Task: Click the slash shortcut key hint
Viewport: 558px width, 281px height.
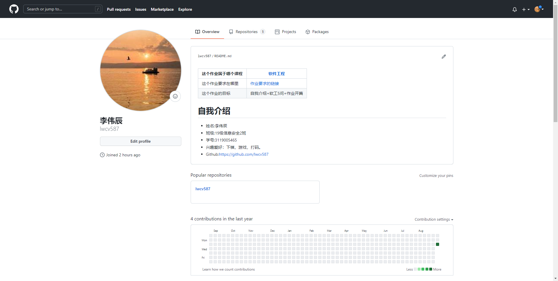Action: (98, 9)
